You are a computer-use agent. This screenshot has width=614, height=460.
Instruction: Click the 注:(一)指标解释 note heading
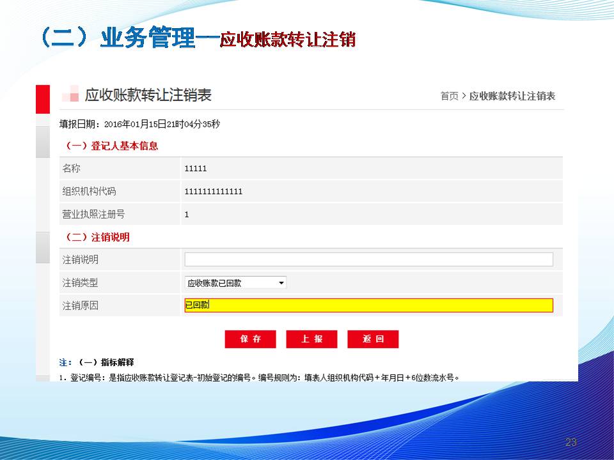(x=97, y=362)
